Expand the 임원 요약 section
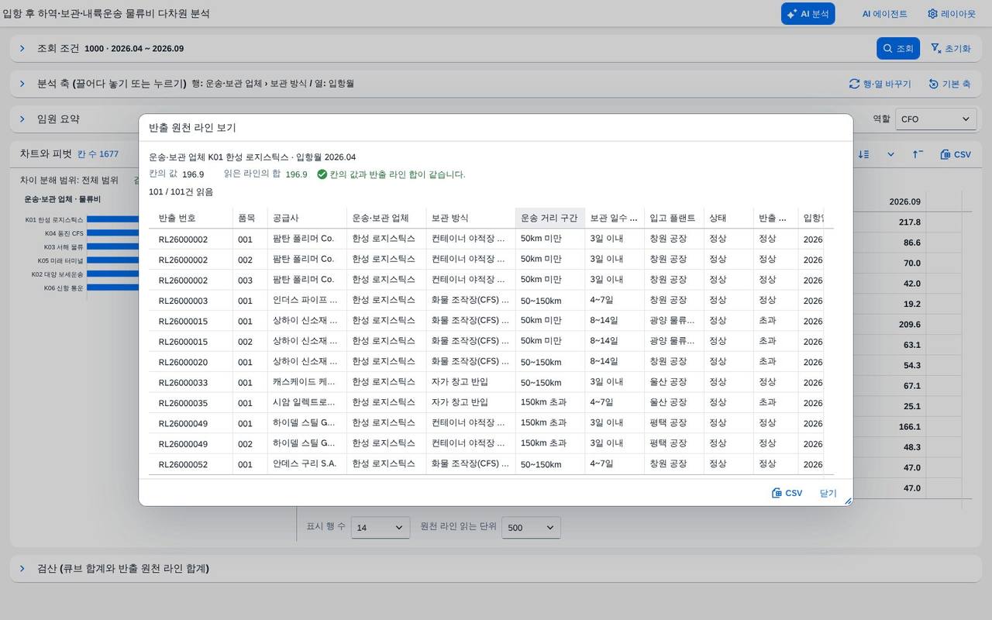Screen dimensions: 992x620 tap(22, 119)
